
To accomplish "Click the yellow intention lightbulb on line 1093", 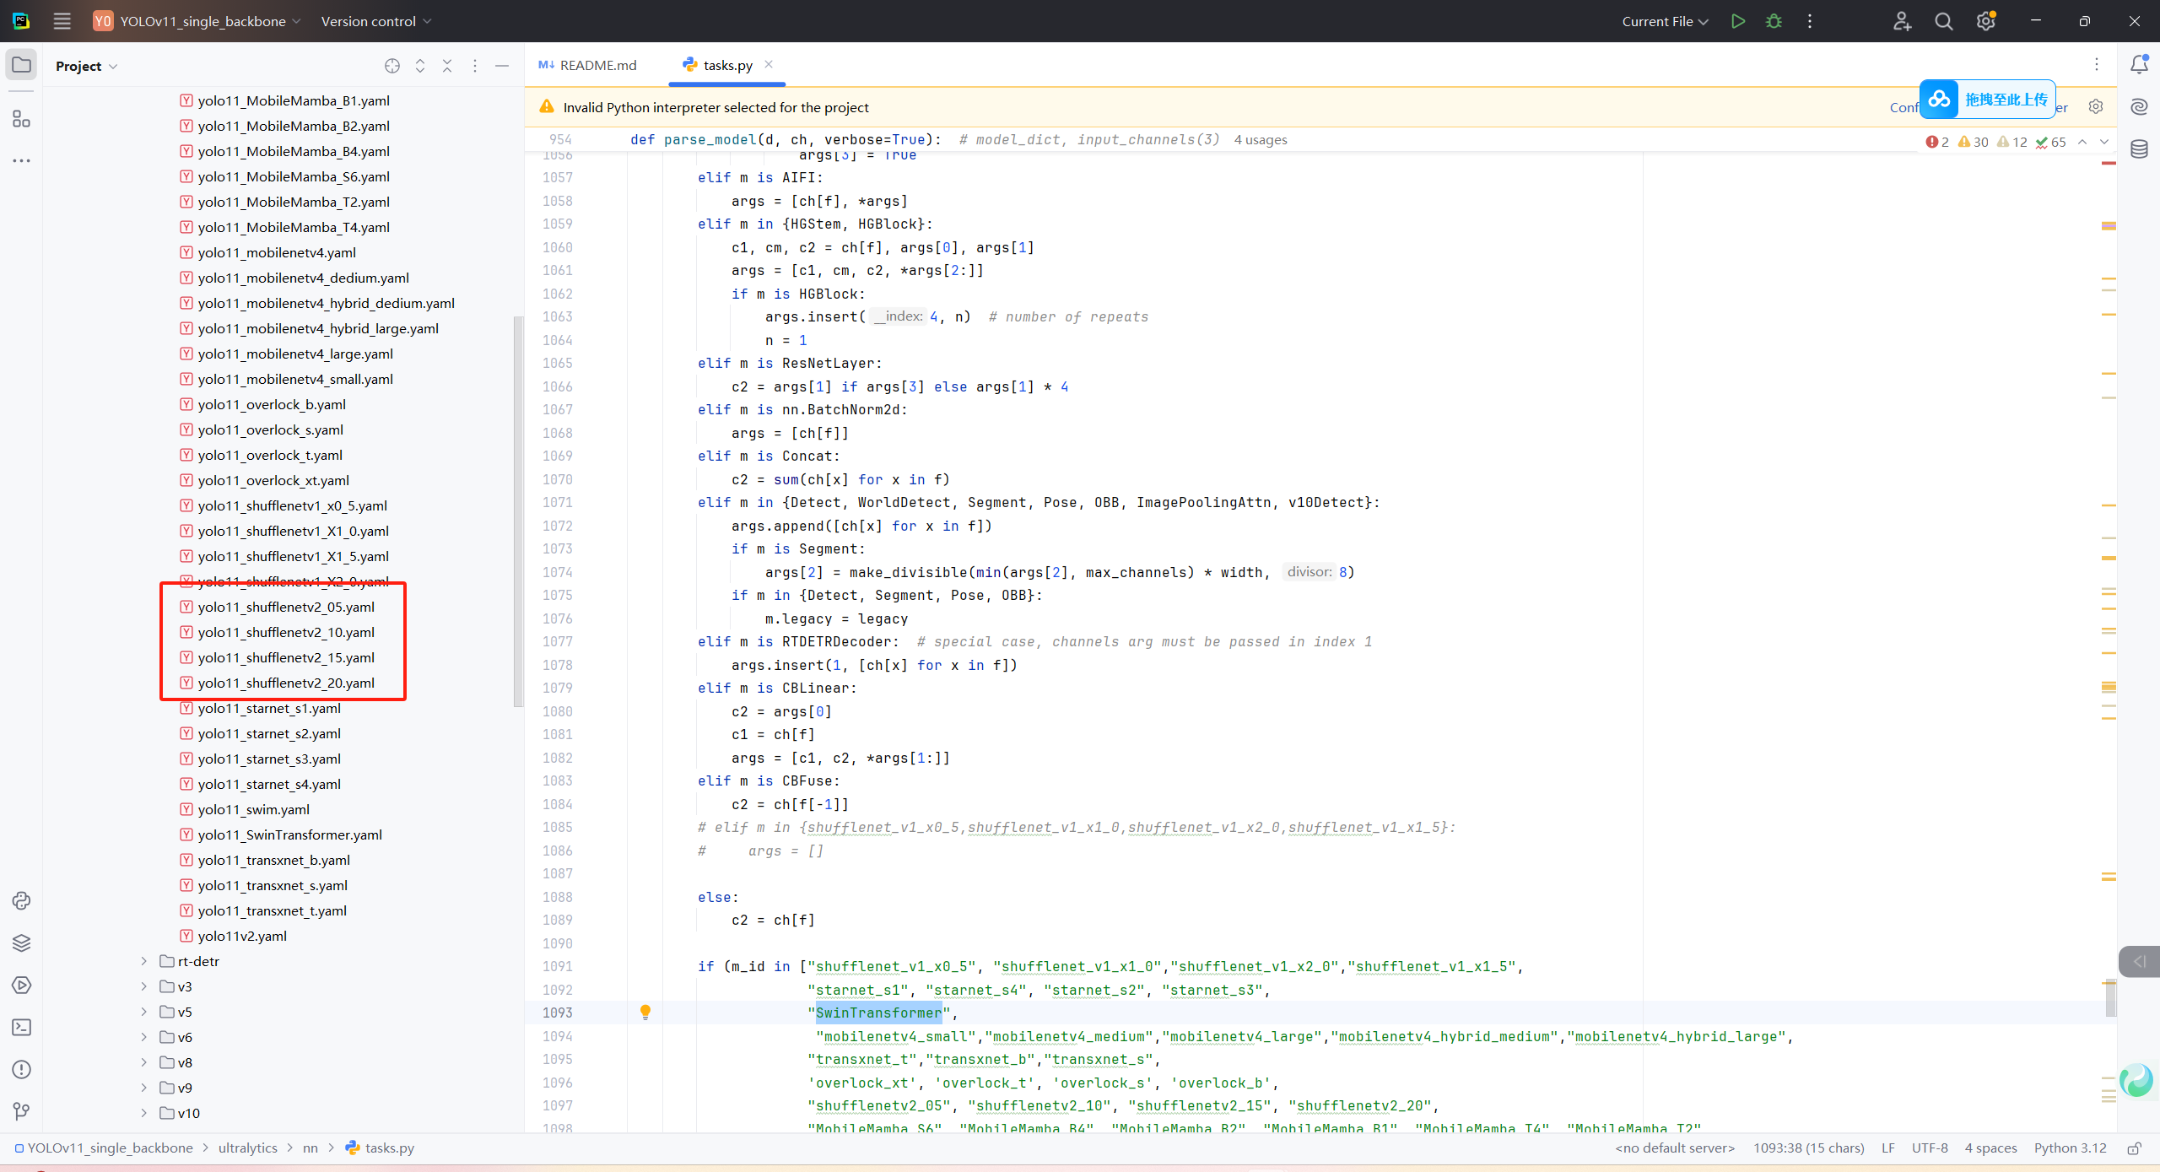I will click(x=645, y=1012).
